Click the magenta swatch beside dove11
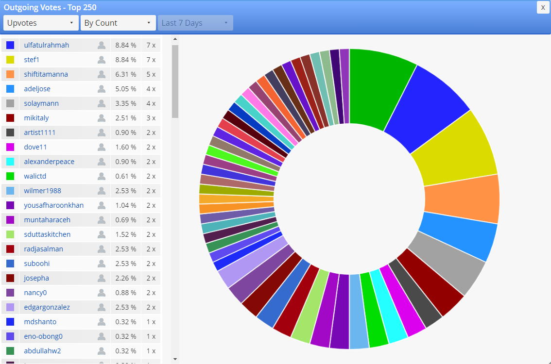 pyautogui.click(x=10, y=147)
